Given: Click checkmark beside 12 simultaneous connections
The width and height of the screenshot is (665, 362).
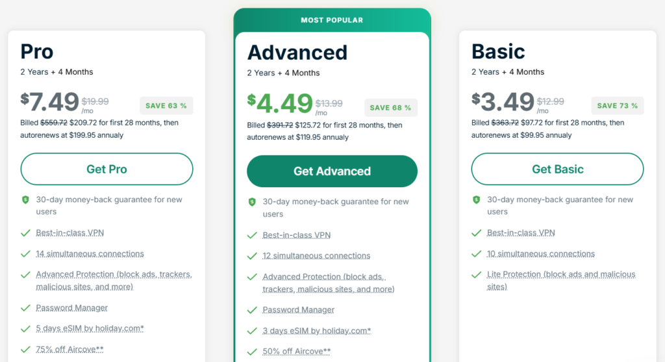Looking at the screenshot, I should point(252,256).
